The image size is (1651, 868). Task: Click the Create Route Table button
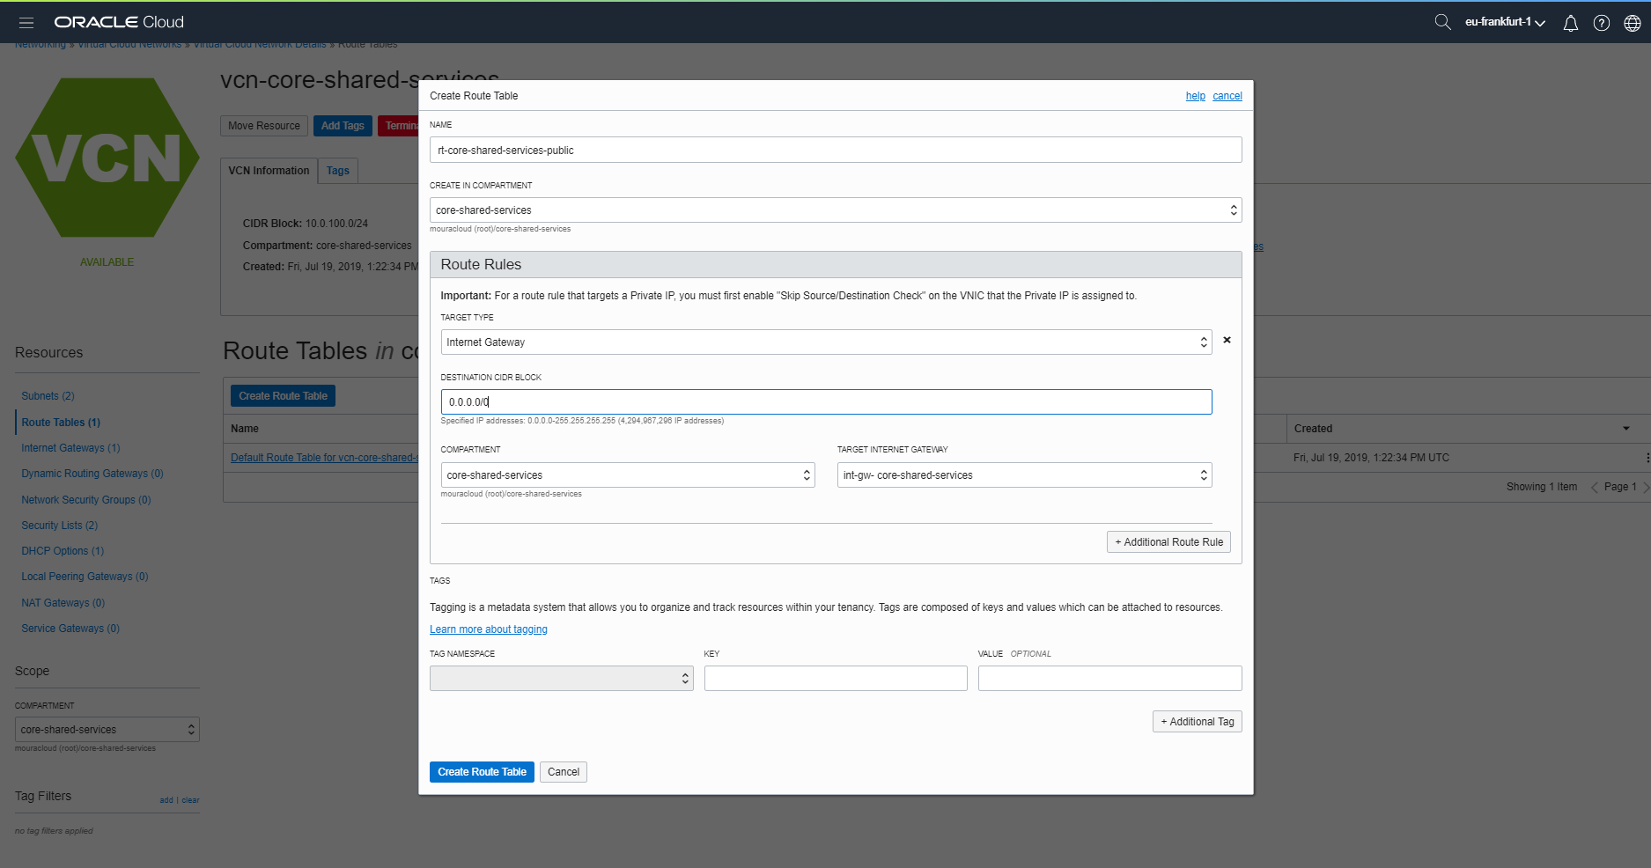(482, 772)
